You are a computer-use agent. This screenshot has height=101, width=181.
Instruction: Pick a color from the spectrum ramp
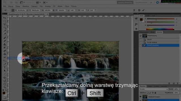(x=160, y=29)
